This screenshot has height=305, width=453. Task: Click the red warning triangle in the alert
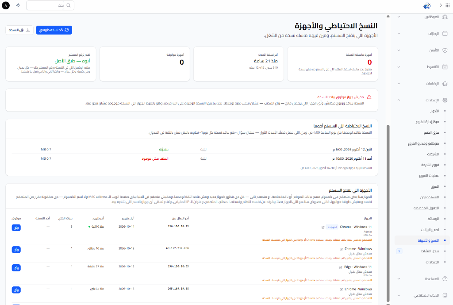click(x=369, y=97)
